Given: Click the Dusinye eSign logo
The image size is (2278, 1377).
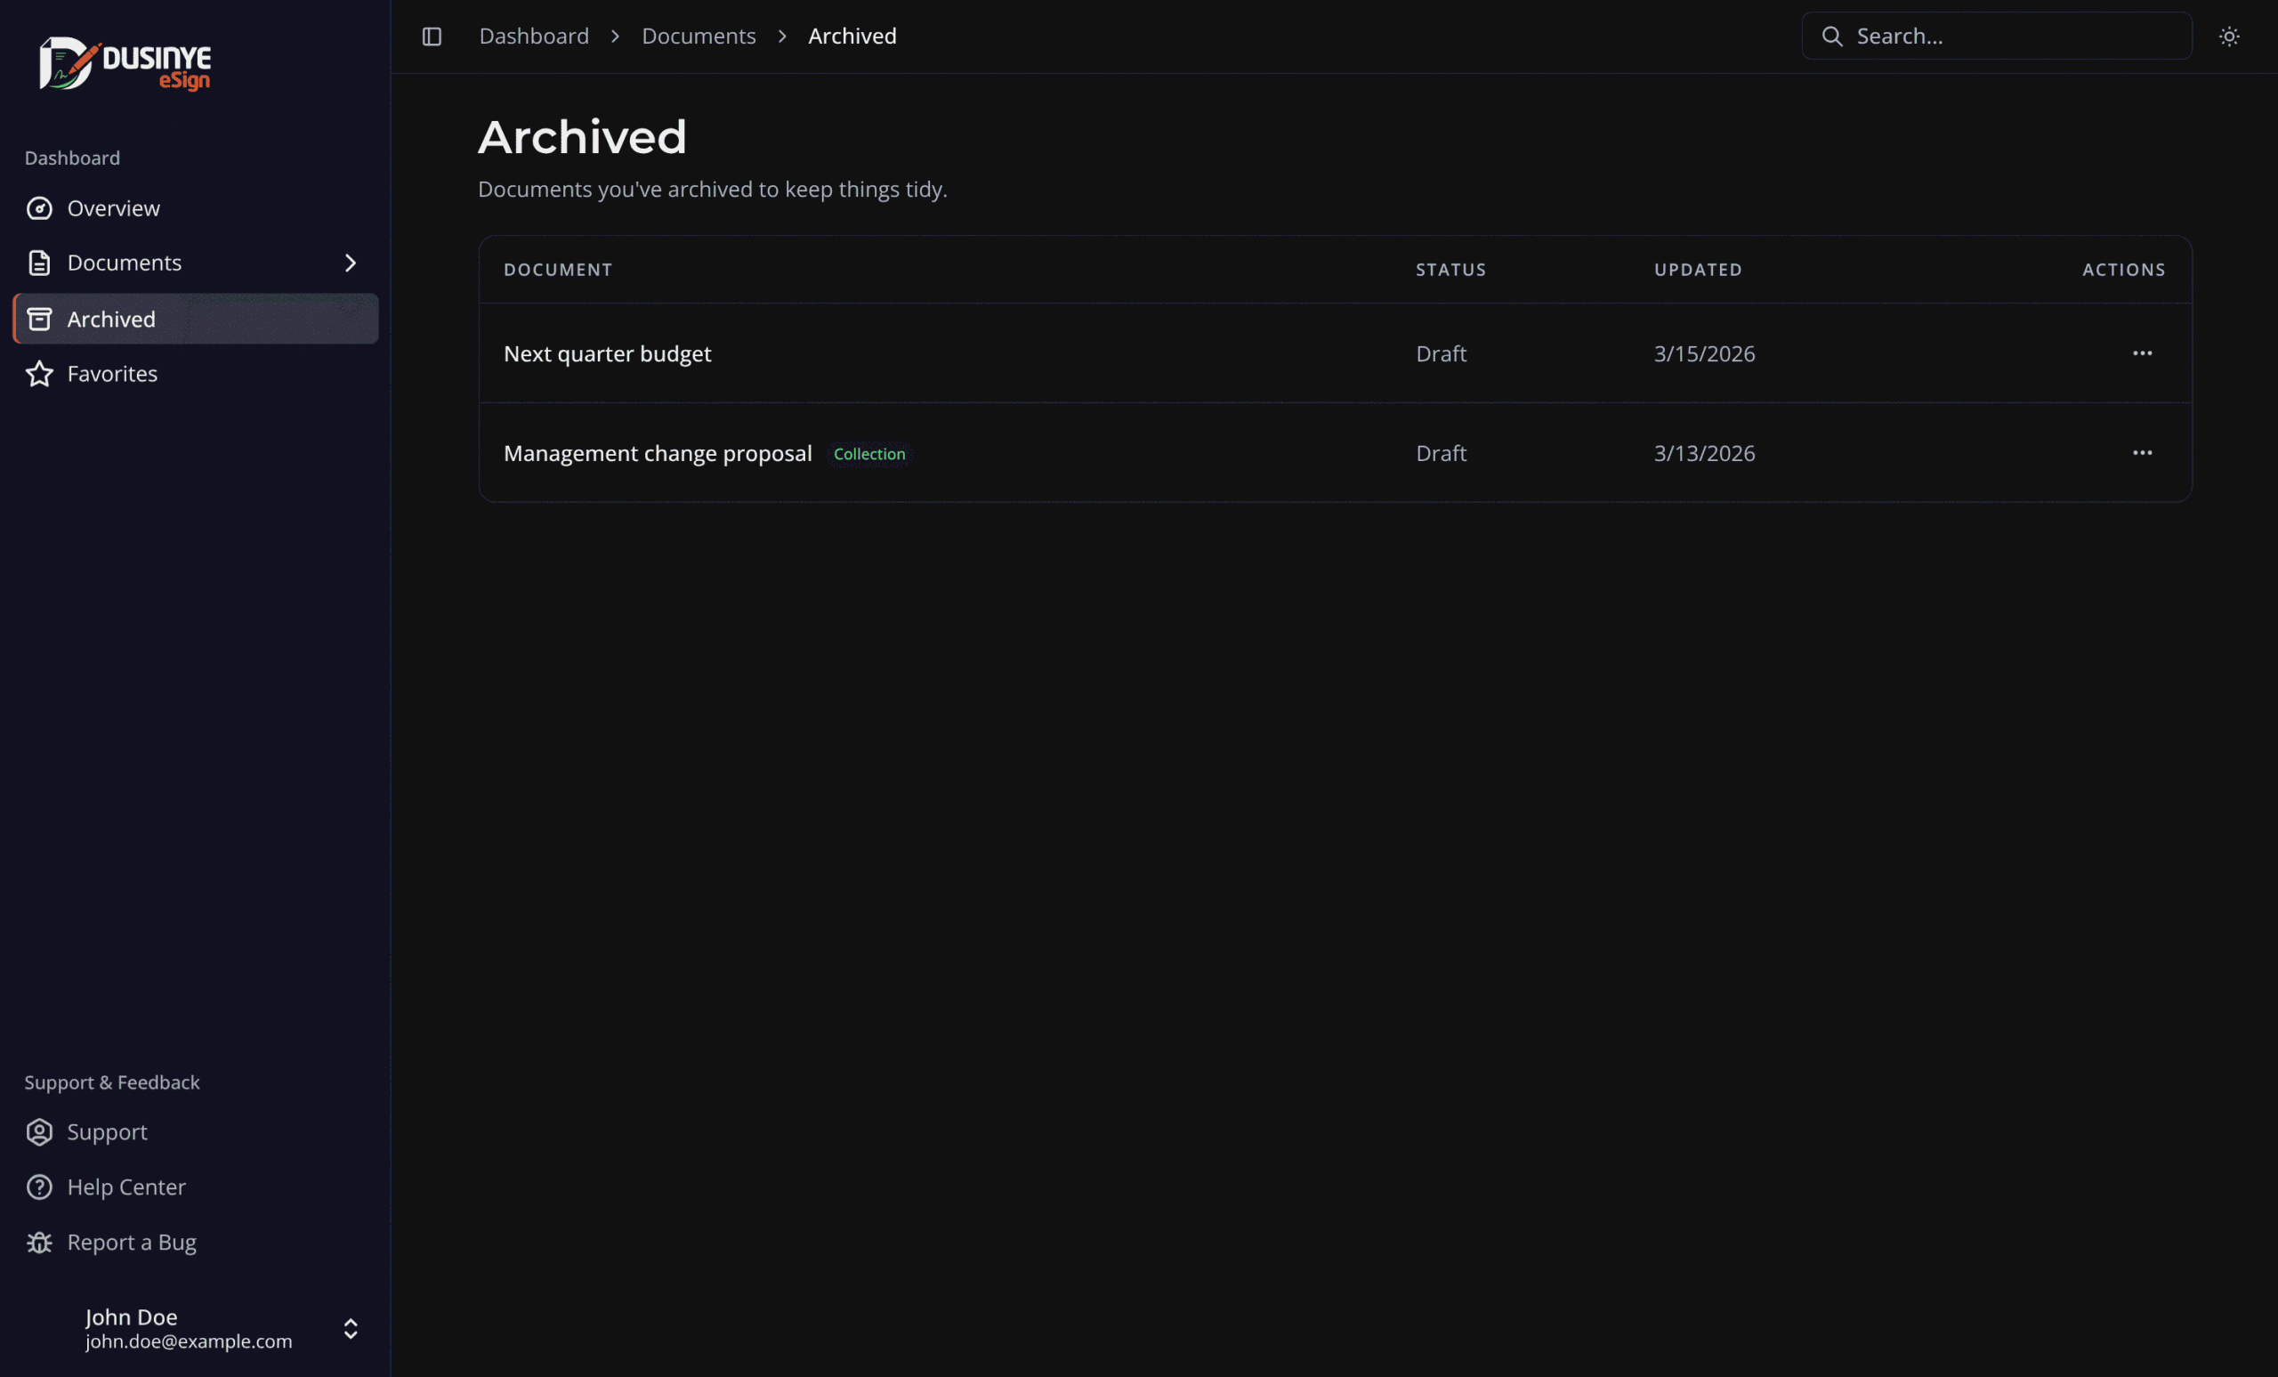Looking at the screenshot, I should point(125,64).
